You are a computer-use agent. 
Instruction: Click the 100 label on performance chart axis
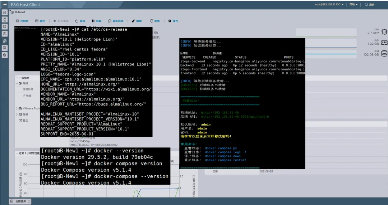click(25, 165)
